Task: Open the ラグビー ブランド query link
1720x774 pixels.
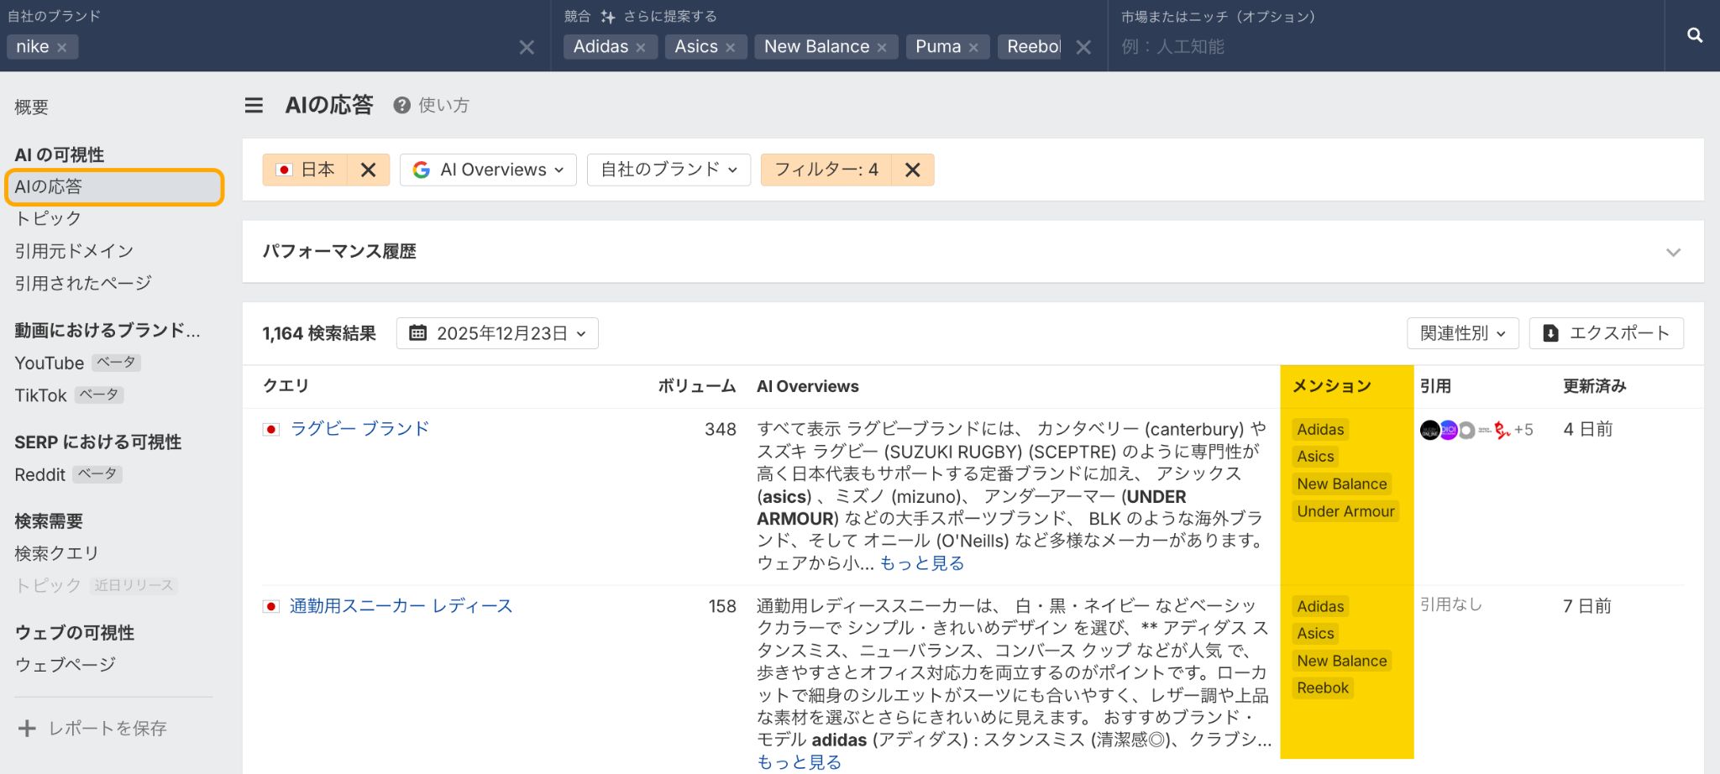Action: 359,429
